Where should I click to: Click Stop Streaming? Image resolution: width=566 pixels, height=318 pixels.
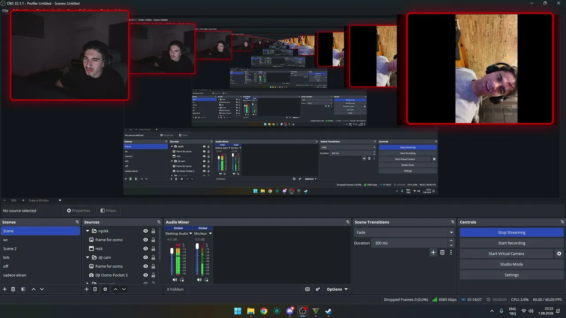click(512, 232)
